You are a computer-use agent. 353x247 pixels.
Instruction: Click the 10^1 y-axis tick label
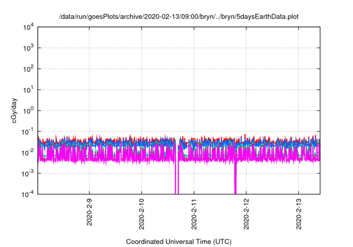pyautogui.click(x=28, y=90)
